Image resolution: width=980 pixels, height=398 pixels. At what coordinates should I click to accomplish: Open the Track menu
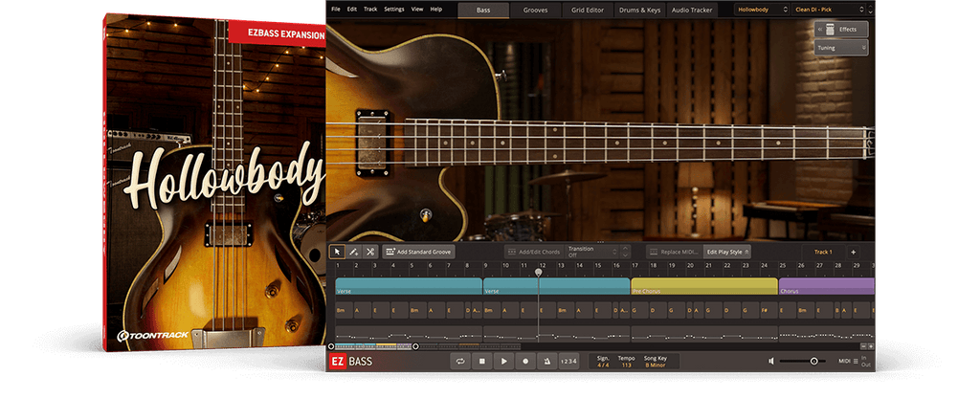point(370,10)
